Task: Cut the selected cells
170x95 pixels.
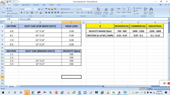Action: pyautogui.click(x=9, y=8)
